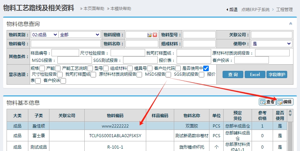The height and width of the screenshot is (151, 300).
Task: Click the 我司打样图纸 search input field
Action: click(x=194, y=53)
